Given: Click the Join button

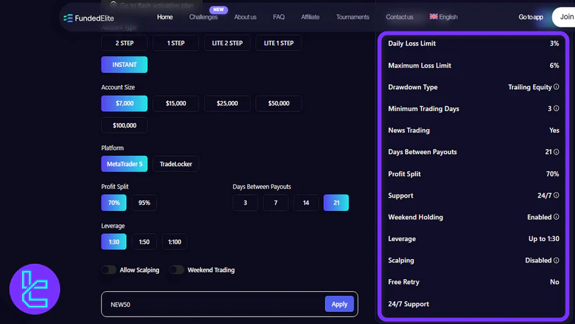Looking at the screenshot, I should click(562, 17).
